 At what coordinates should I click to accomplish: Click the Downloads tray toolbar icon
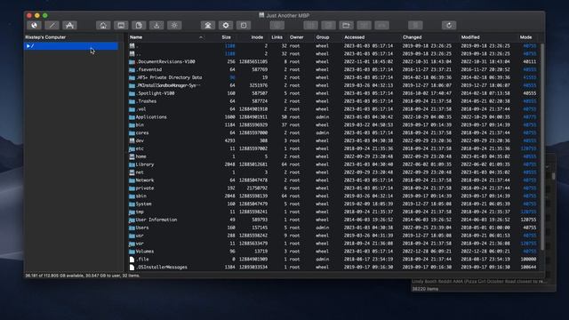[x=156, y=25]
